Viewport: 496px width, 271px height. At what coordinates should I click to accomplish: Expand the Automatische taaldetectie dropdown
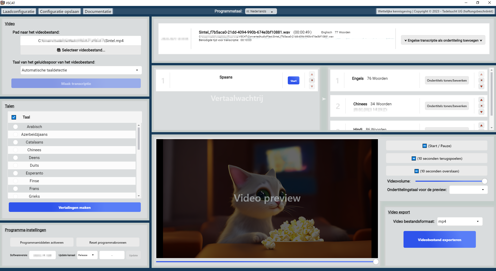point(81,70)
